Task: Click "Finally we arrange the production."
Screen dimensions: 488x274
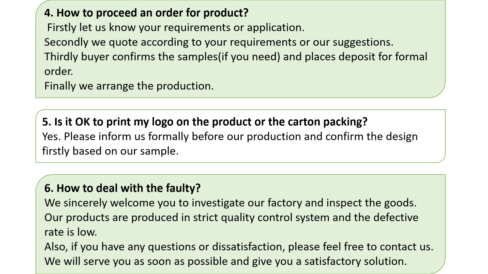Action: click(x=129, y=86)
